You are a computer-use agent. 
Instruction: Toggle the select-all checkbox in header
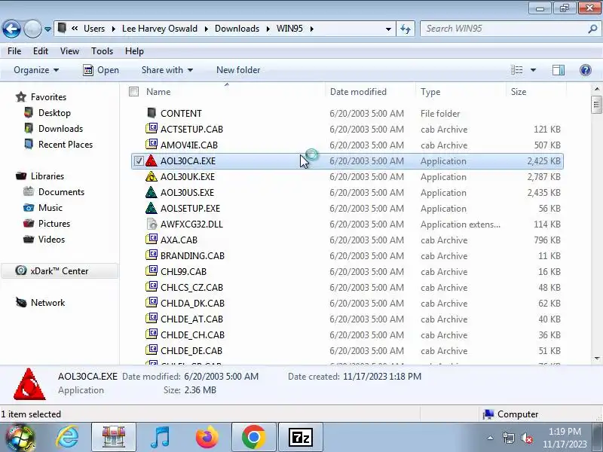coord(134,91)
